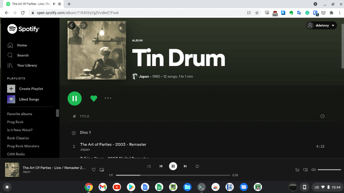This screenshot has width=344, height=193.
Task: Open page in app icon in address bar
Action: point(249,13)
